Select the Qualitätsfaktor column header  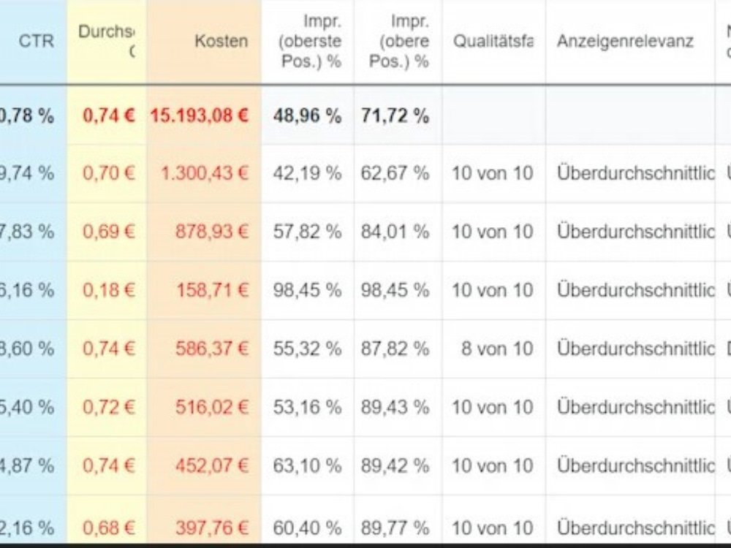pyautogui.click(x=493, y=41)
